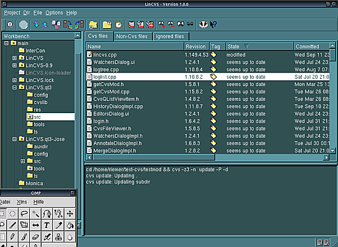
Task: Collapse the LinCVS.qt3 tree node
Action: click(x=15, y=87)
